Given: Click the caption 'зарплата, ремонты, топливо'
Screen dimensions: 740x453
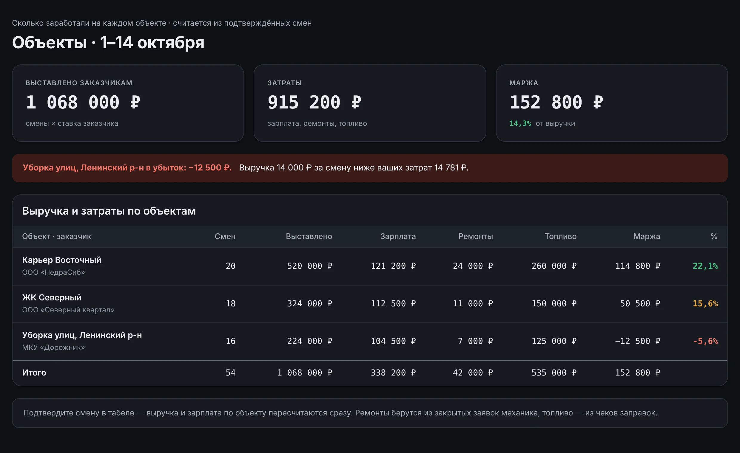Looking at the screenshot, I should 317,123.
